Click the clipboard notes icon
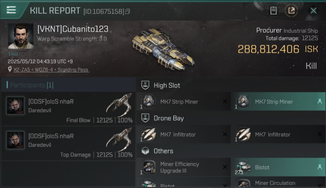 click(x=273, y=11)
